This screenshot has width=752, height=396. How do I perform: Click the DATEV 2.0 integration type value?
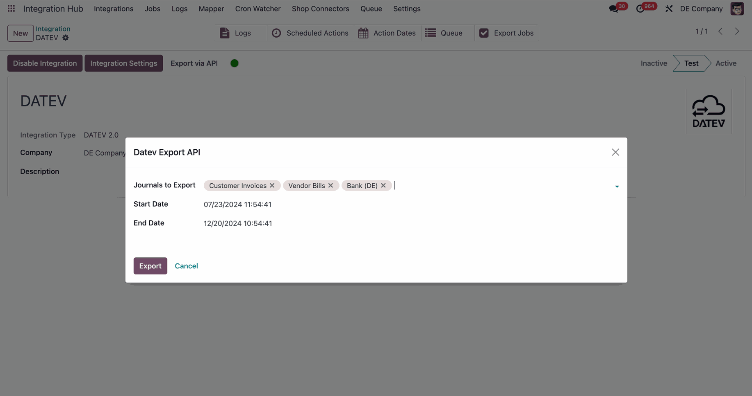pyautogui.click(x=101, y=135)
